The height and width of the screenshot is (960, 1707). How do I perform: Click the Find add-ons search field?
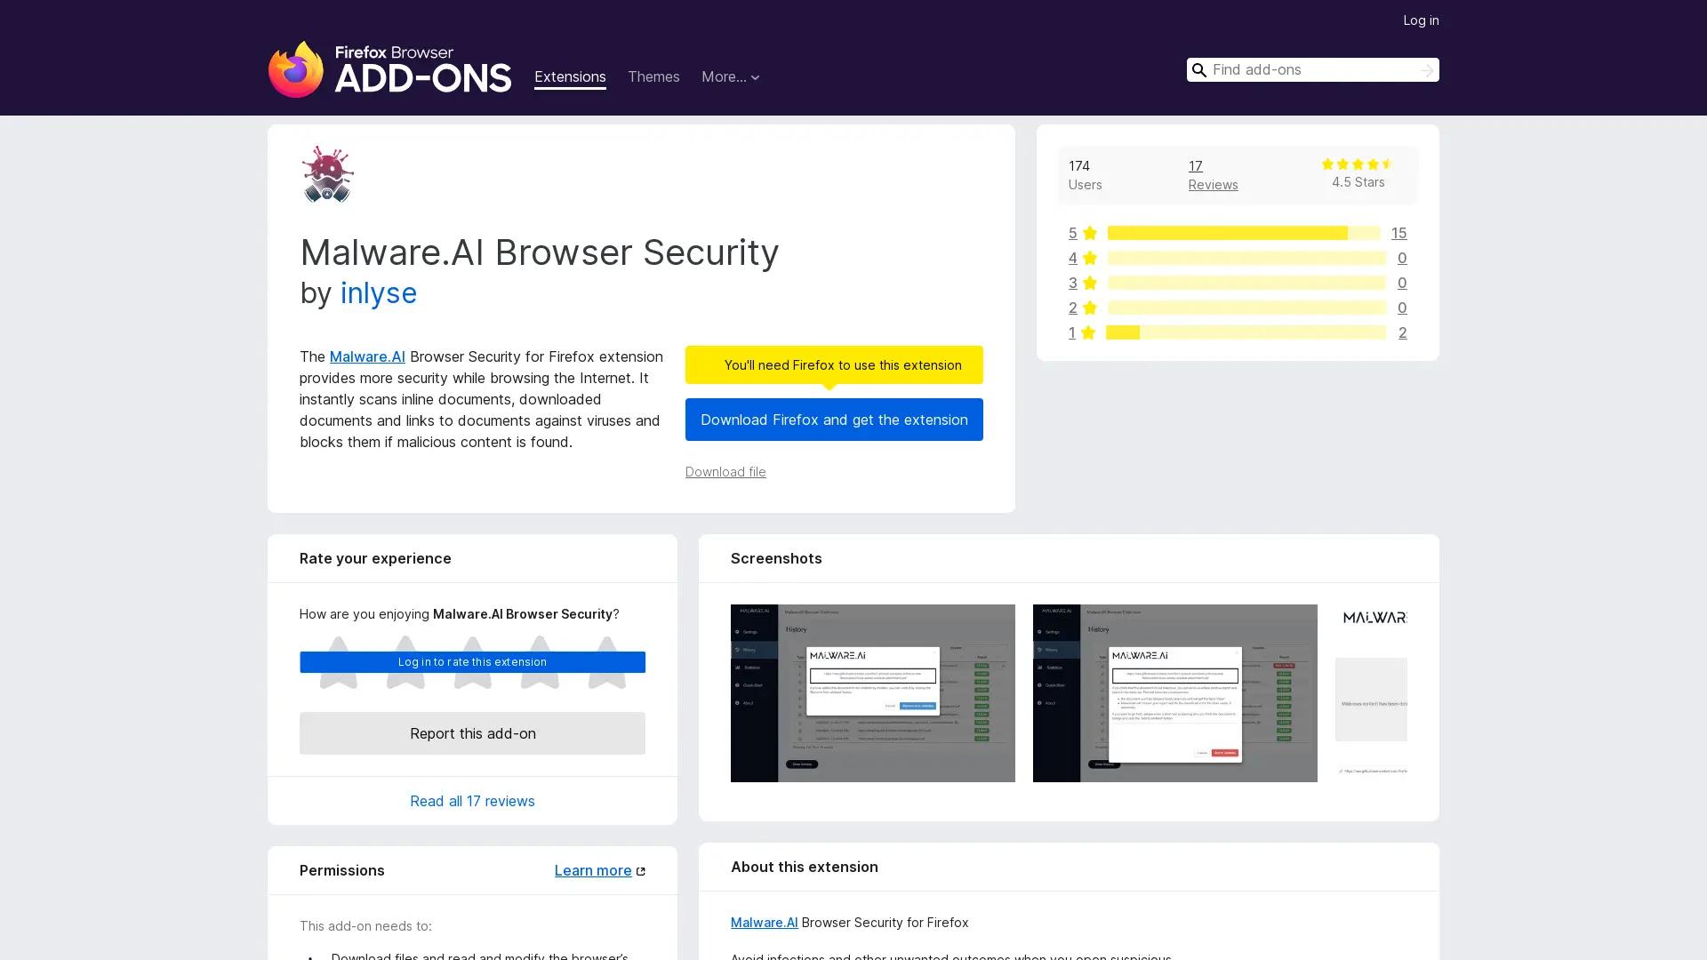1307,69
